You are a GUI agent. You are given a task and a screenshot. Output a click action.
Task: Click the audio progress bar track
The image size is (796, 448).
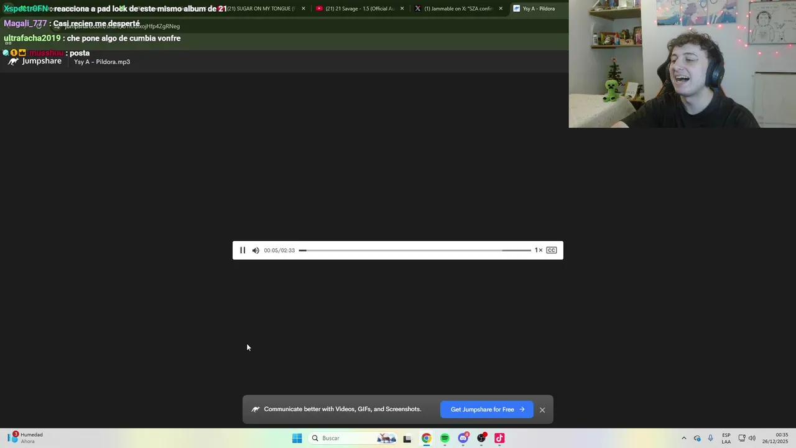pos(415,250)
